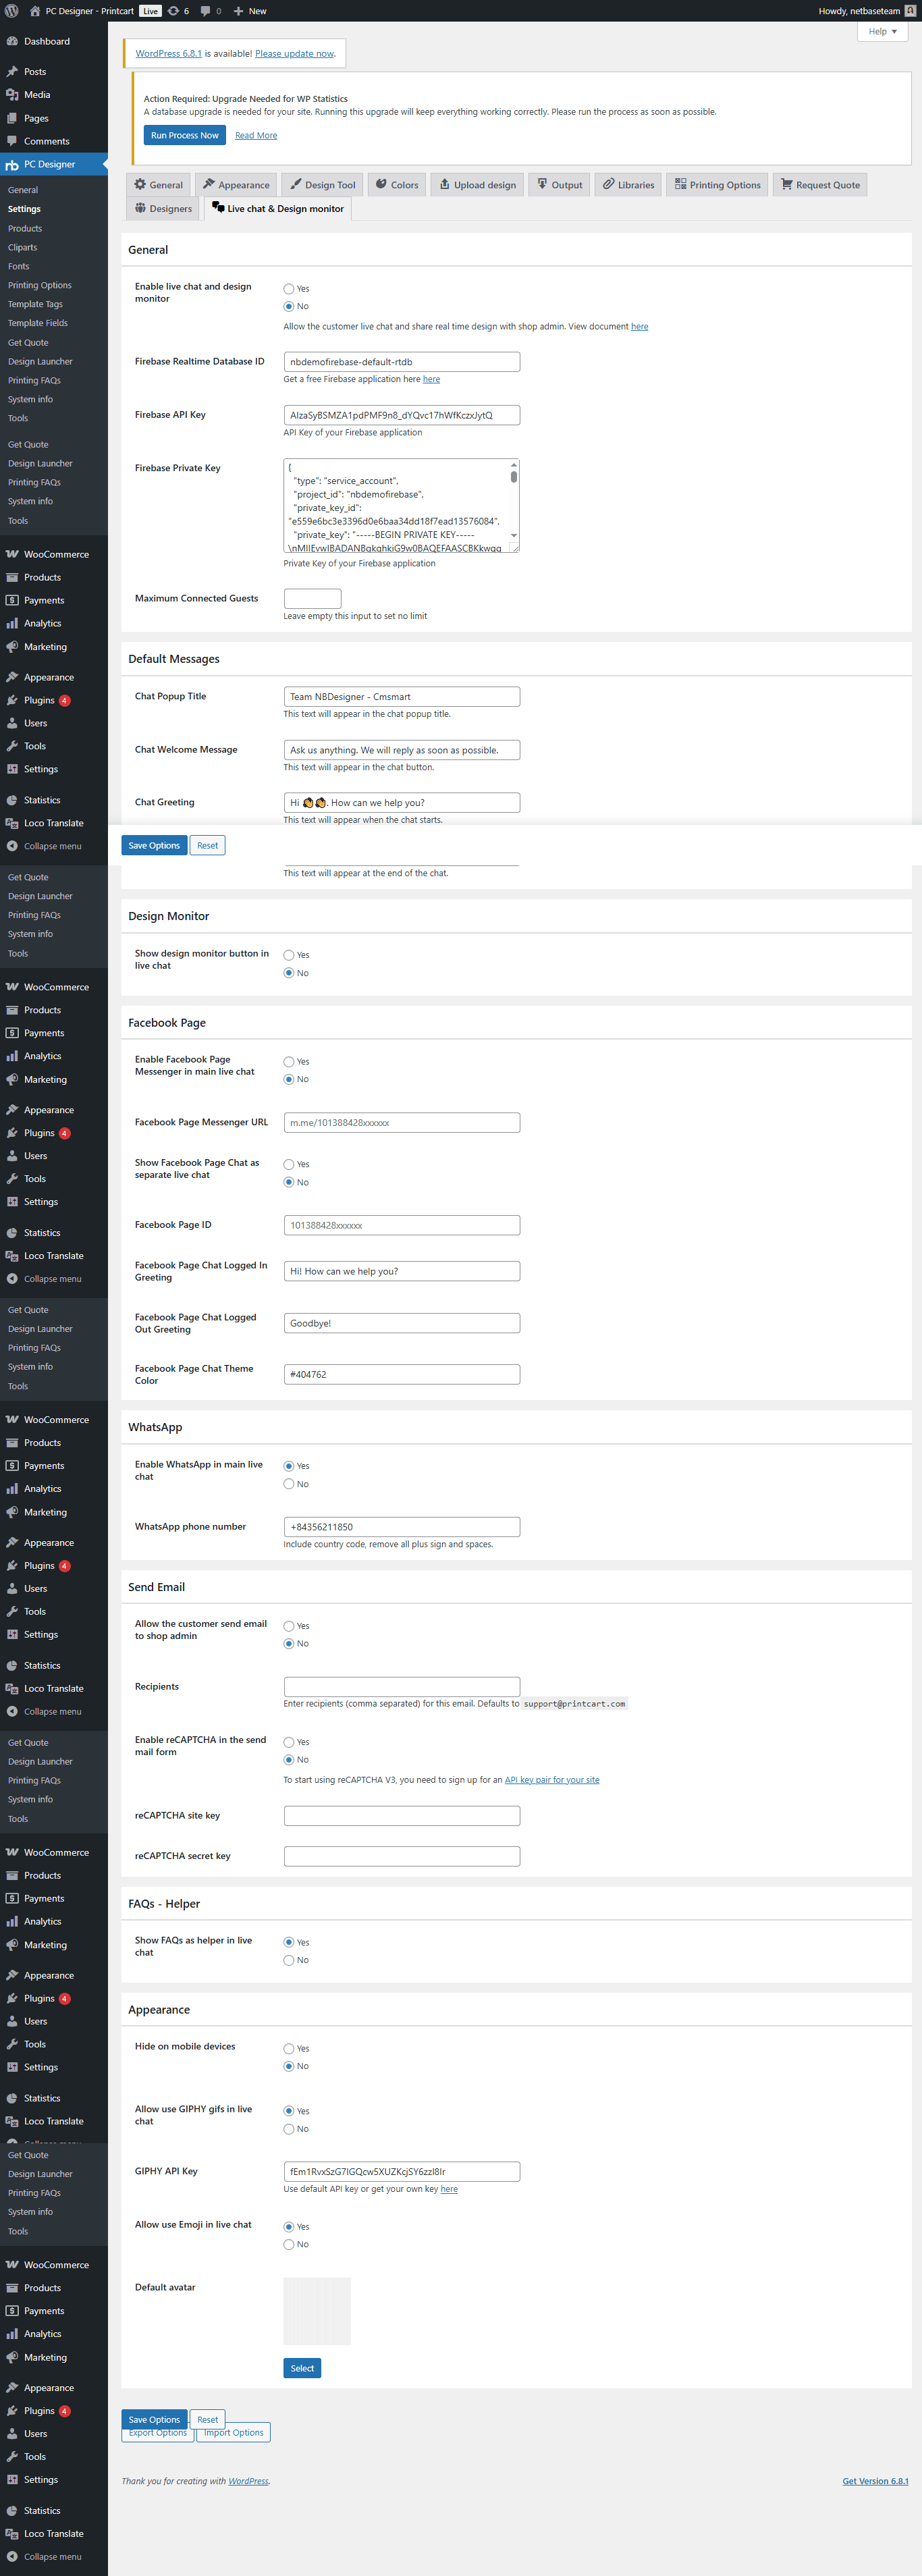
Task: Click Select under Default avatar
Action: [x=302, y=2368]
